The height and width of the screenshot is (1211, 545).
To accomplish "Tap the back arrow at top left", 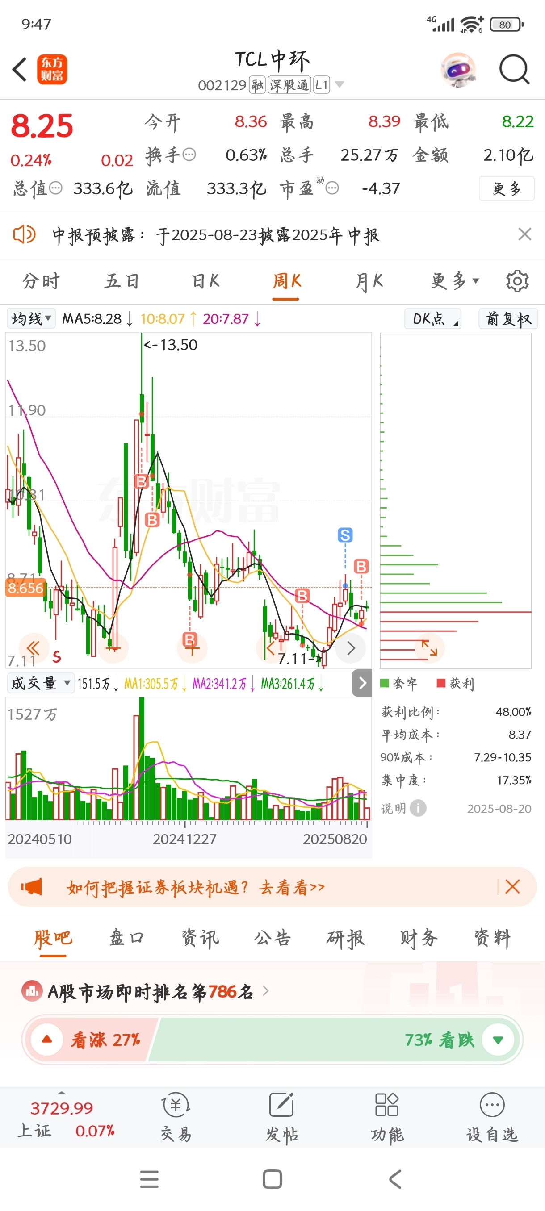I will pyautogui.click(x=19, y=70).
